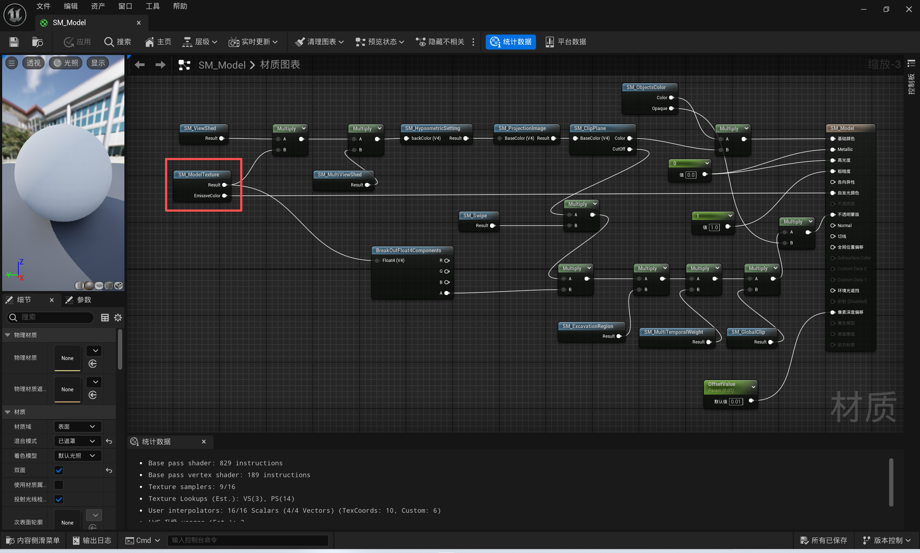Click the 输出日志 button
The width and height of the screenshot is (920, 553).
[92, 540]
